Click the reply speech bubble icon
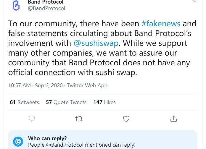206x149 pixels. point(32,119)
